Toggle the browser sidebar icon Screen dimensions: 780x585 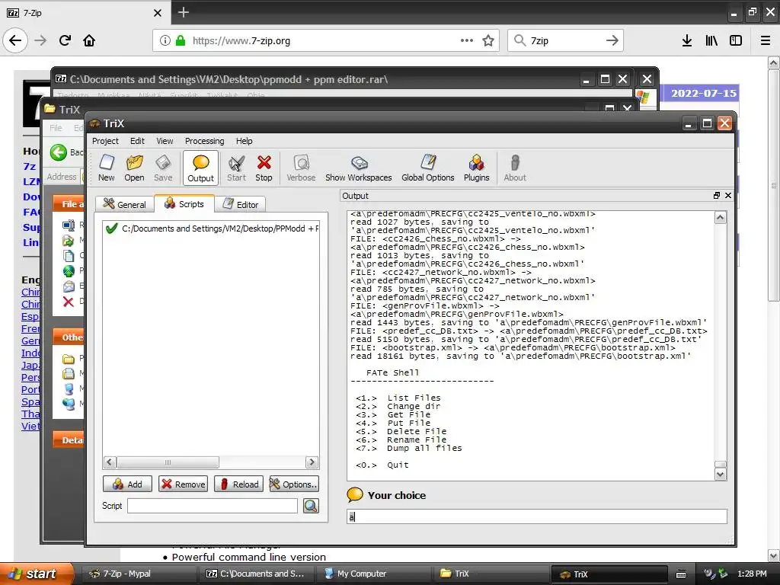pyautogui.click(x=736, y=41)
